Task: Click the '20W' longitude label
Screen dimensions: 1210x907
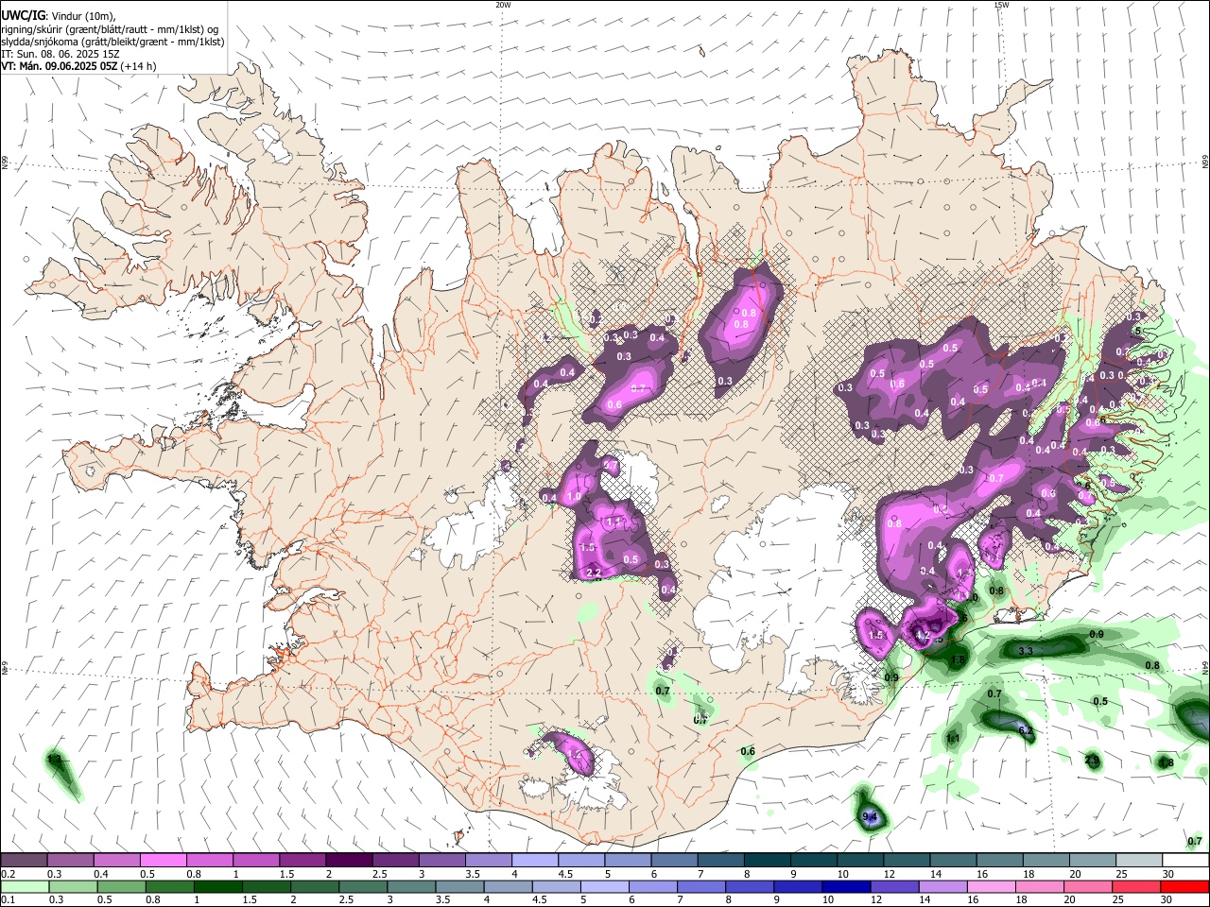Action: (x=503, y=5)
